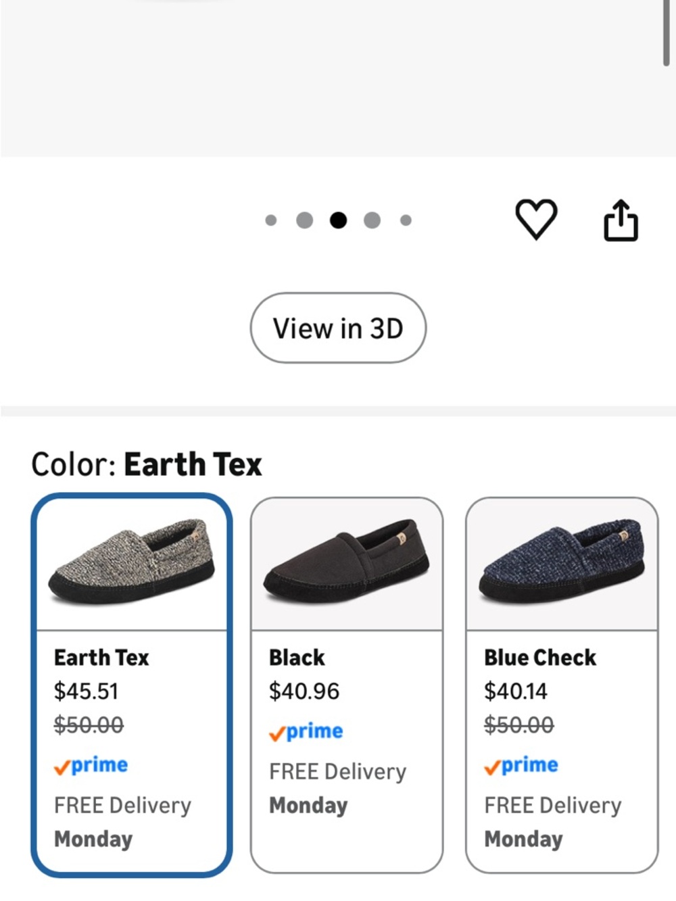Image resolution: width=676 pixels, height=901 pixels.
Task: Click the $40.96 price on the Black card
Action: tap(304, 691)
